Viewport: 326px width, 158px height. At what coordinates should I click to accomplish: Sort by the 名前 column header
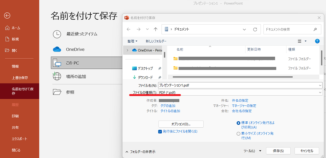(180, 50)
